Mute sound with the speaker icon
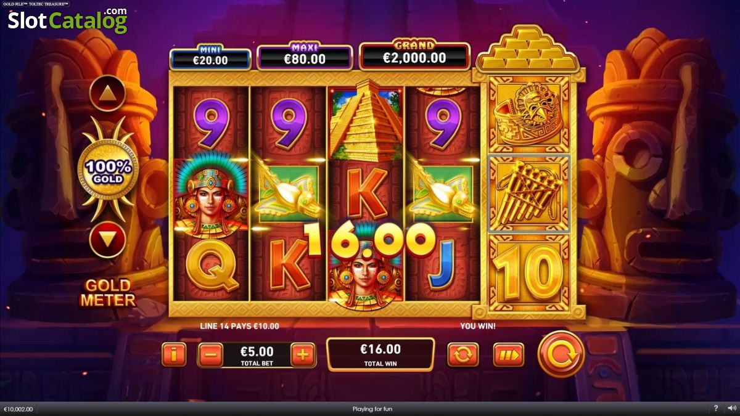The image size is (740, 416). tap(730, 409)
